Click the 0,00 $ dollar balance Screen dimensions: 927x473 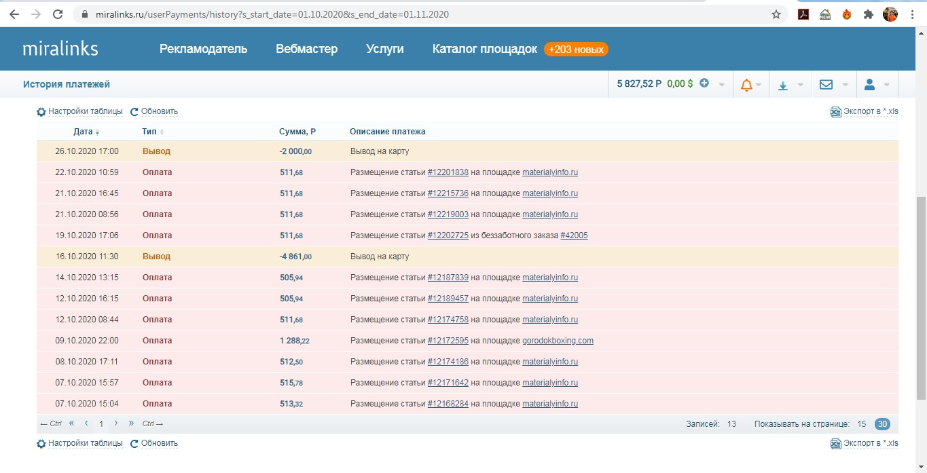680,84
